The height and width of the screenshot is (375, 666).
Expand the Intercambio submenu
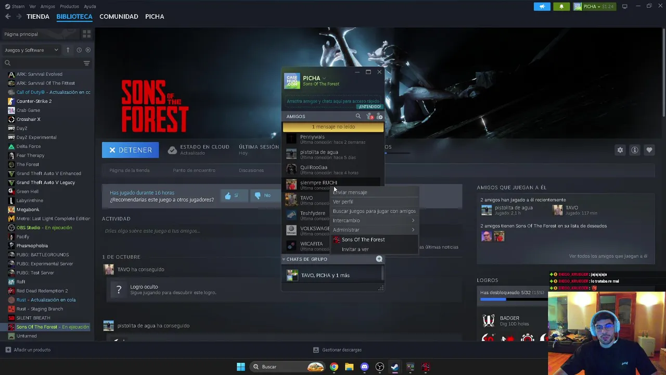(x=374, y=220)
